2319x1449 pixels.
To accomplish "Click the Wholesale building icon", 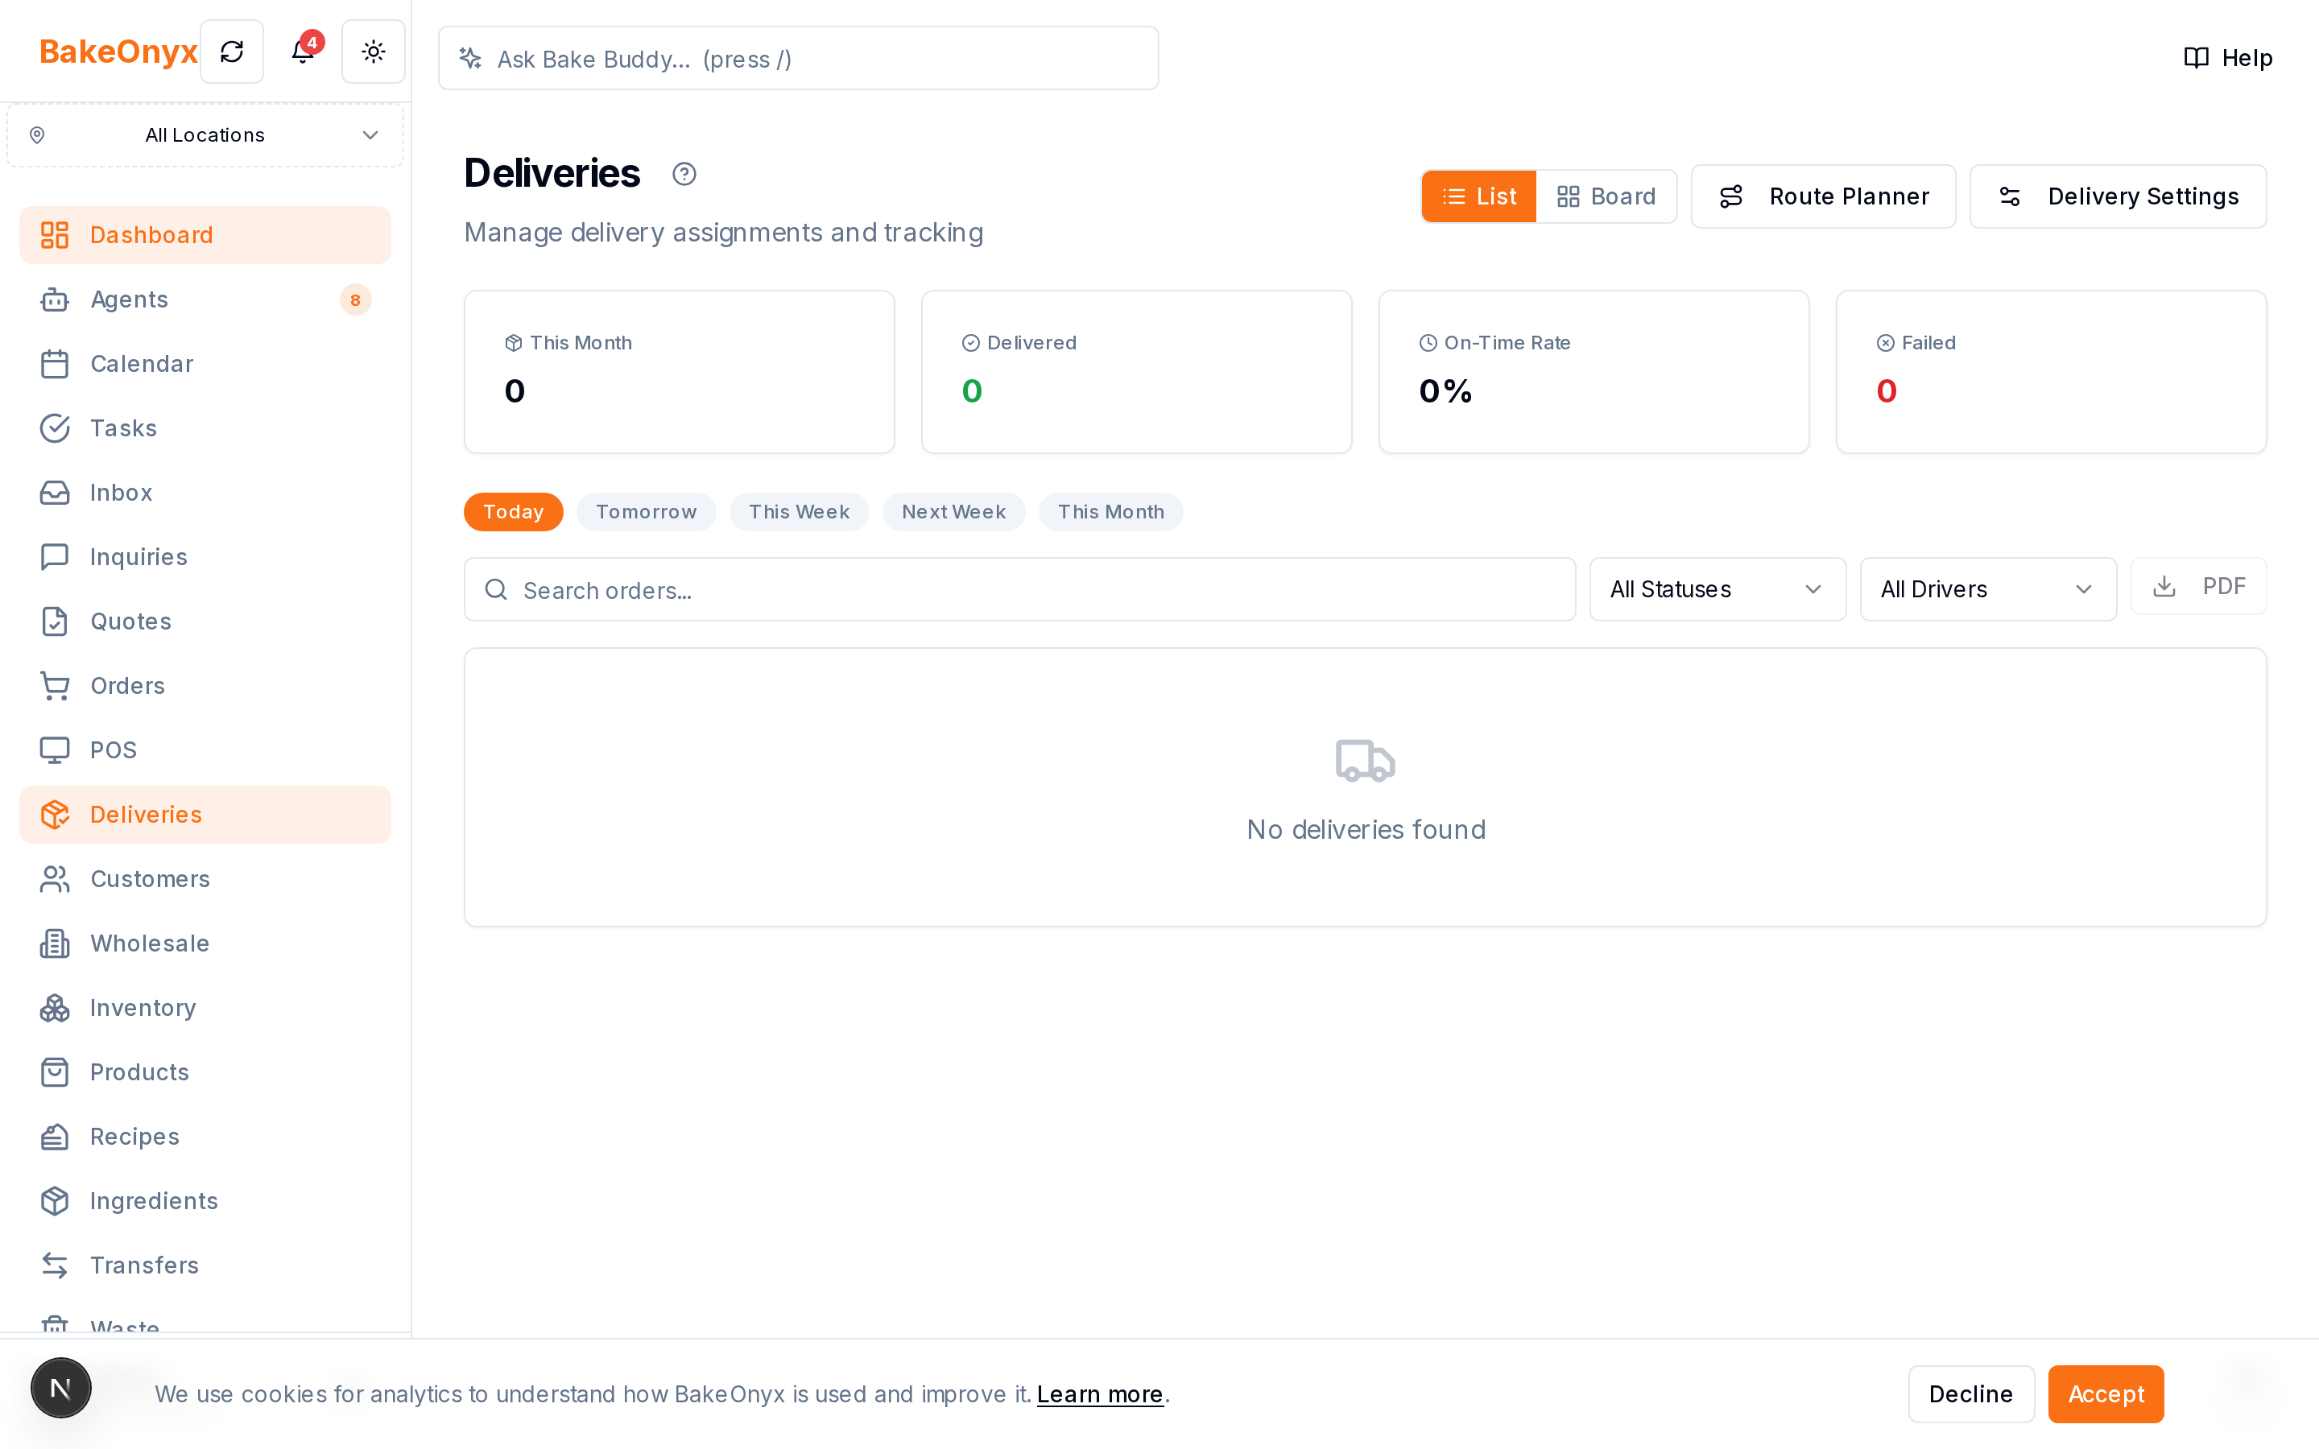I will [x=55, y=943].
